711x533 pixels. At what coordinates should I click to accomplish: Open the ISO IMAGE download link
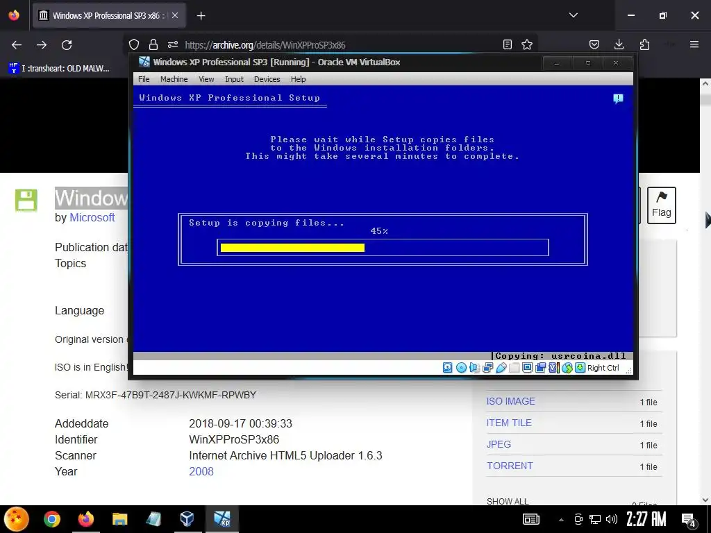click(x=510, y=401)
